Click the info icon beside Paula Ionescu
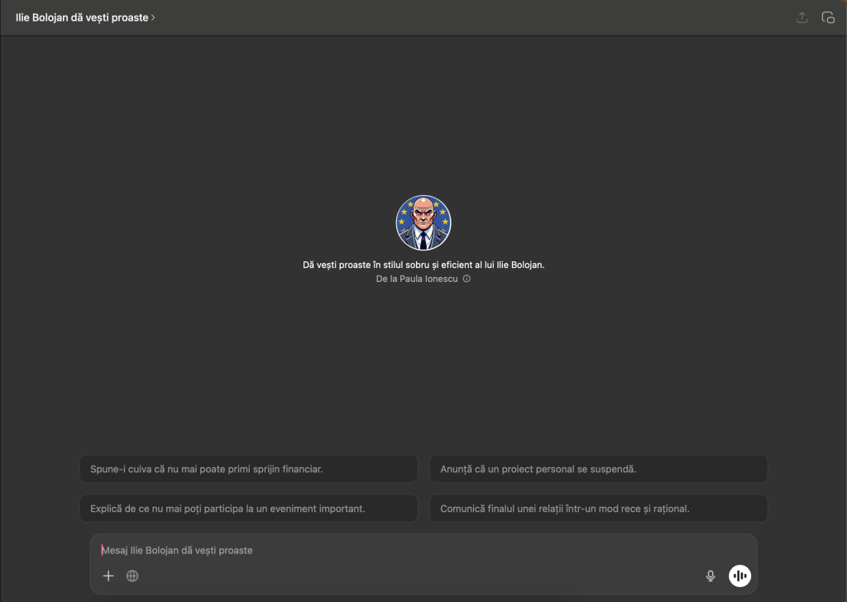This screenshot has width=847, height=602. point(467,279)
